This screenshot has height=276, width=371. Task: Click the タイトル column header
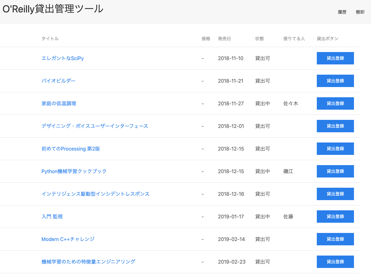tap(50, 39)
